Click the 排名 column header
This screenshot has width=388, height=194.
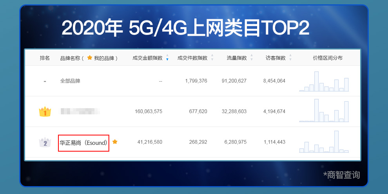pyautogui.click(x=45, y=58)
